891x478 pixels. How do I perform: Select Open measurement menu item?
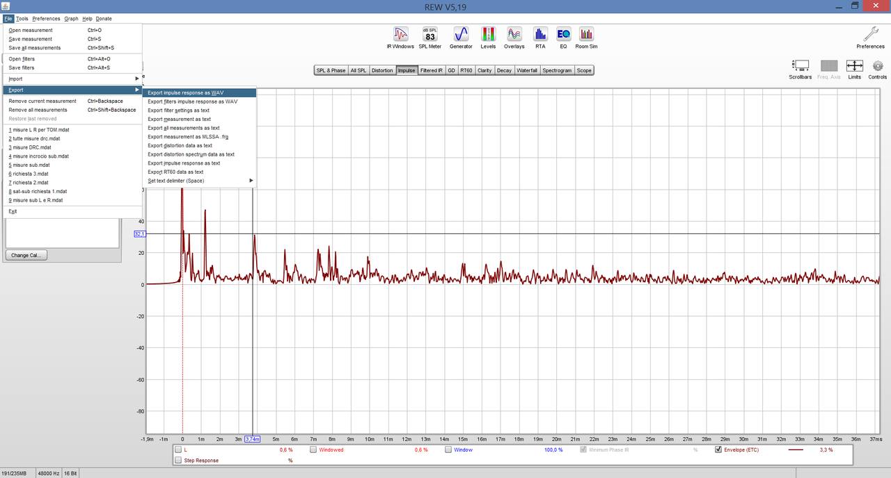coord(72,31)
